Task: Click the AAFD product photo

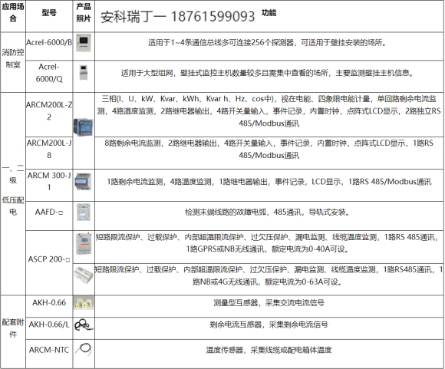Action: 84,212
